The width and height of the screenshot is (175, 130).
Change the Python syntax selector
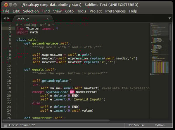tap(160, 125)
